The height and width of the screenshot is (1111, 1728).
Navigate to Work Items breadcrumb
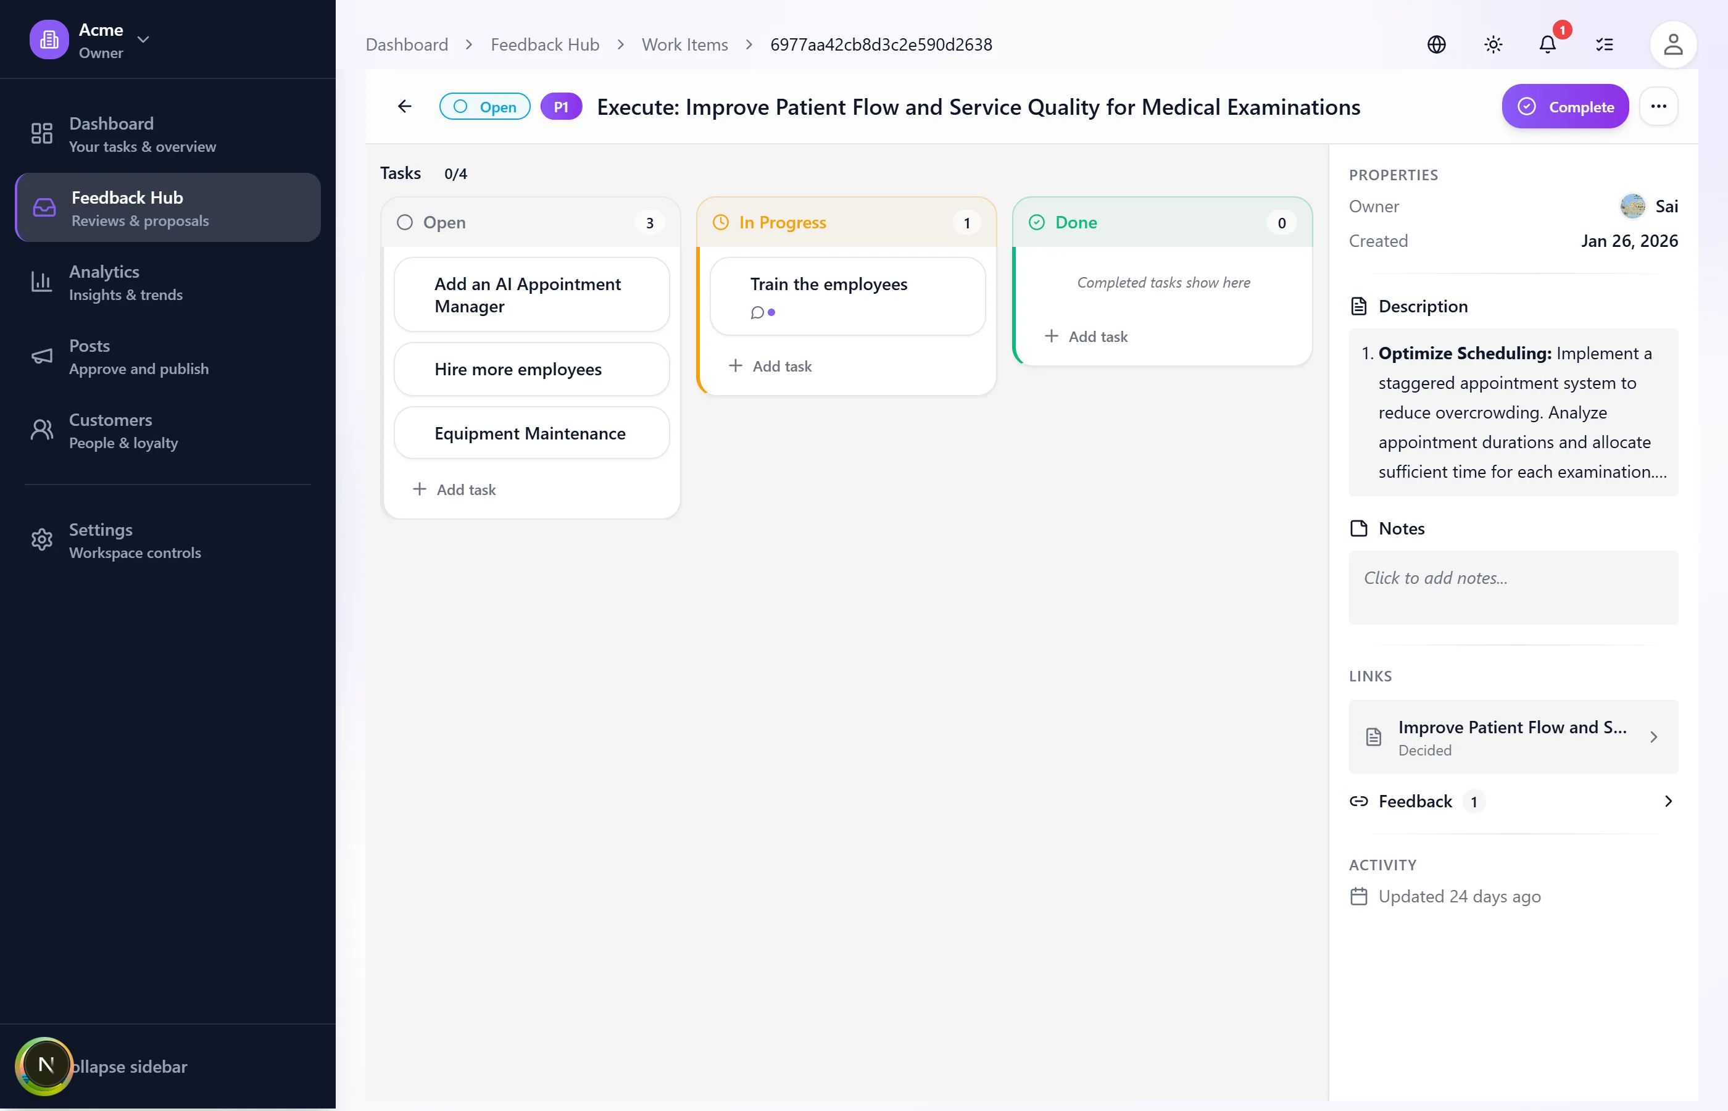click(x=684, y=44)
